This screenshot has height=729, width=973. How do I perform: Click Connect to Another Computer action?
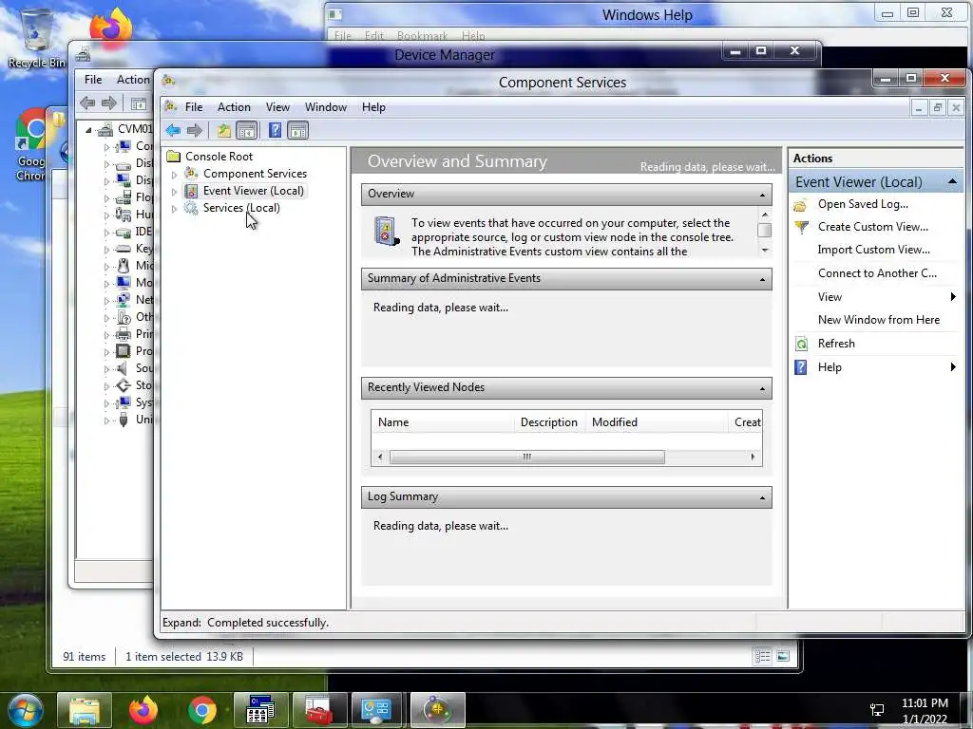[x=877, y=273]
